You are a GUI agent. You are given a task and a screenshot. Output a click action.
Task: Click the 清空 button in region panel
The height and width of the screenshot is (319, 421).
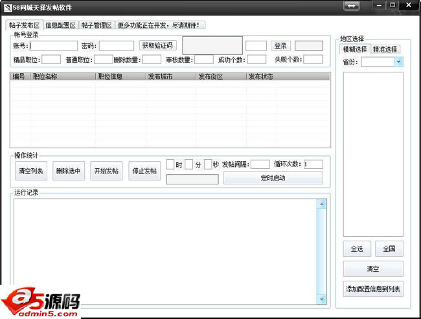(373, 269)
